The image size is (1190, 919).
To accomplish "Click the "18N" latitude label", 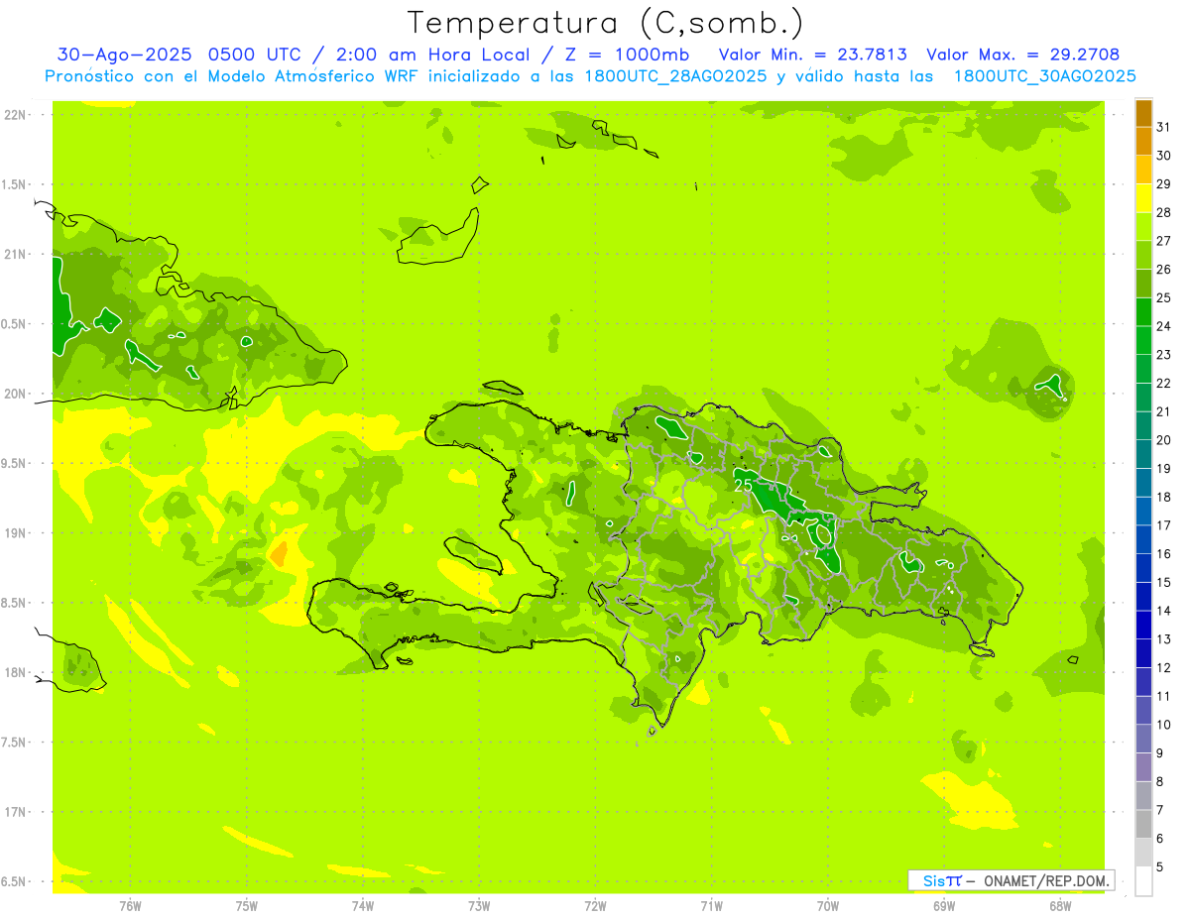I will (15, 673).
